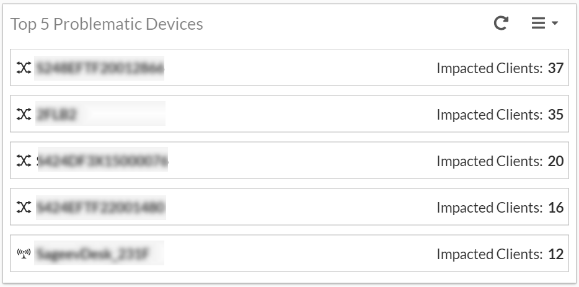Click the impacted clients count 20

(x=555, y=161)
